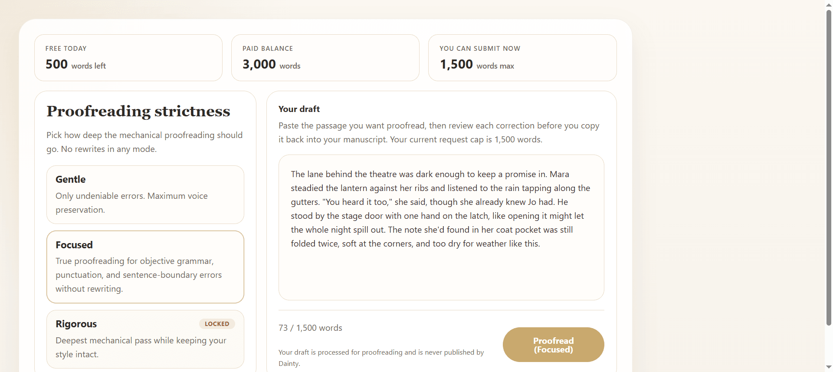Click the scrollbar up arrow
Viewport: 833px width, 372px height.
[829, 4]
